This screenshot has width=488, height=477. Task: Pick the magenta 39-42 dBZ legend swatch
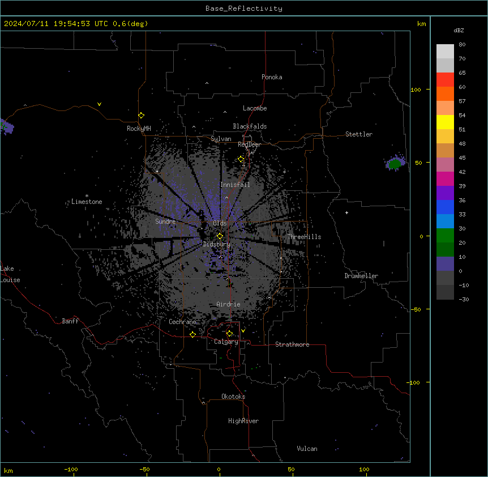[x=445, y=178]
